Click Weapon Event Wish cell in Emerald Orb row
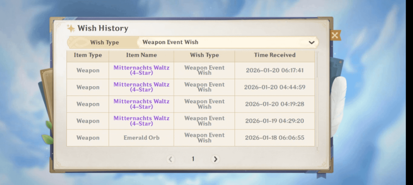413x185 pixels. [x=204, y=138]
